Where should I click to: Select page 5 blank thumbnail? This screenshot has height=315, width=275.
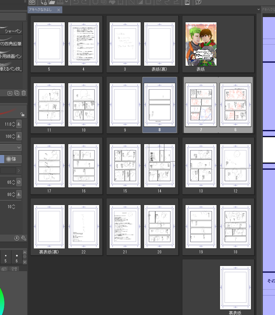click(49, 44)
